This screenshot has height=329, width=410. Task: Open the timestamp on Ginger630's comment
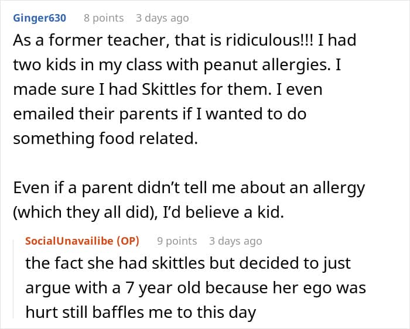point(162,18)
